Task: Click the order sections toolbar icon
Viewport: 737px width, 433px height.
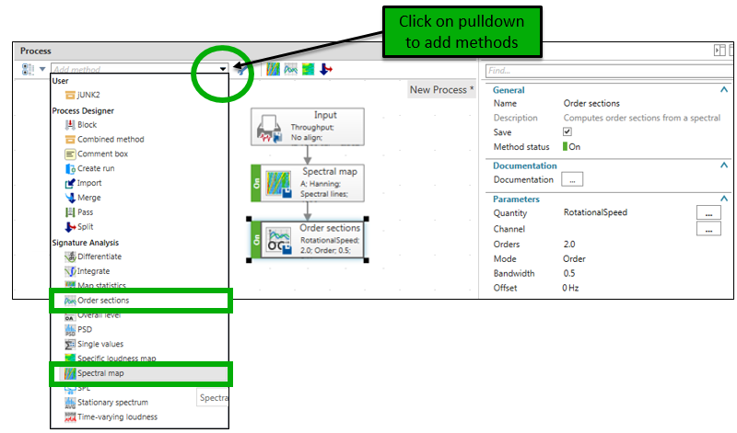Action: pyautogui.click(x=290, y=69)
